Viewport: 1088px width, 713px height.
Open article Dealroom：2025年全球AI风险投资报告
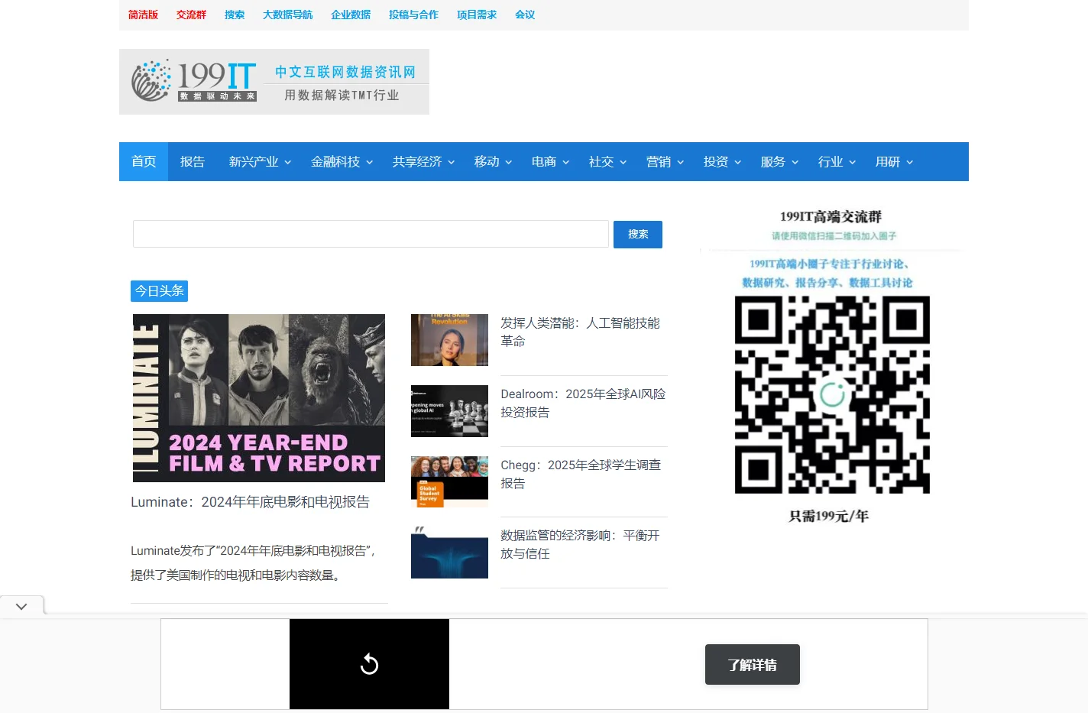pos(583,403)
